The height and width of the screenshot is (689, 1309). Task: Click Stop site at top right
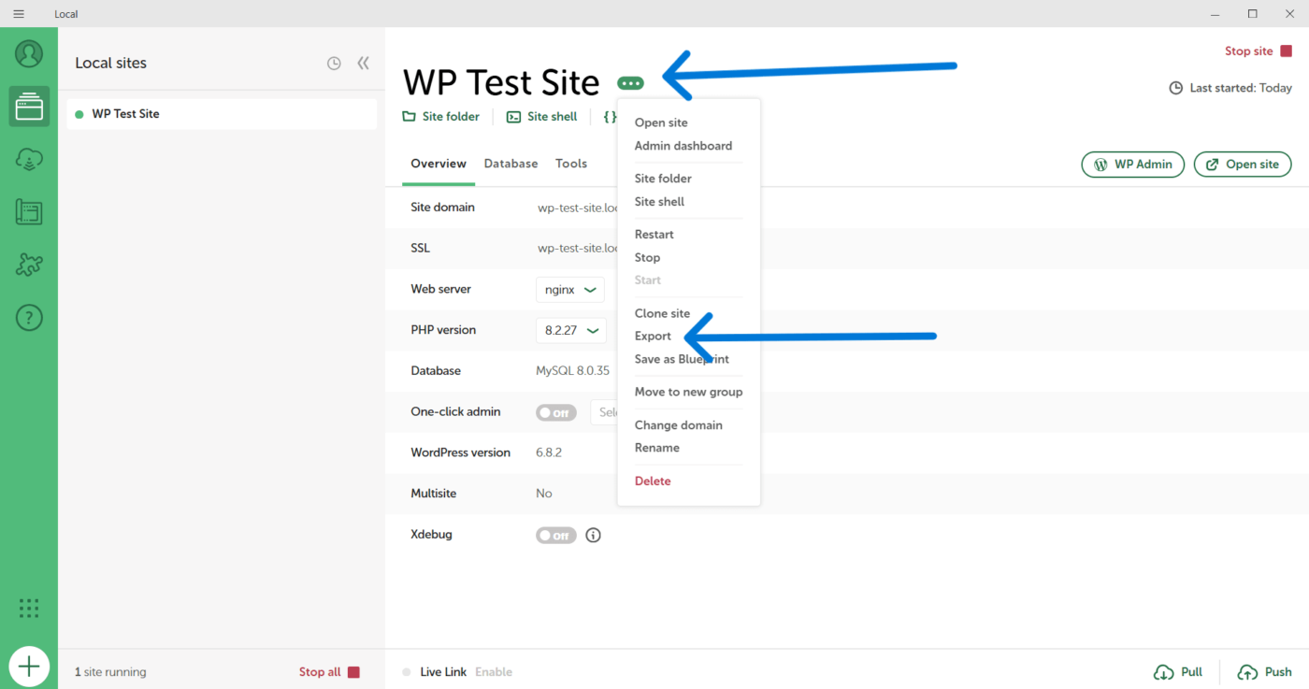[1259, 51]
